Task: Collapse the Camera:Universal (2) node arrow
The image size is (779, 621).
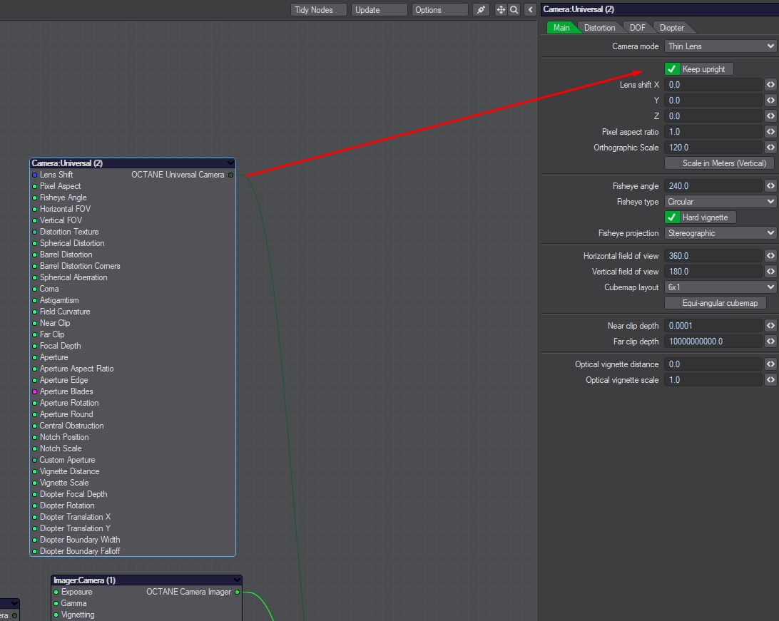Action: pos(230,163)
